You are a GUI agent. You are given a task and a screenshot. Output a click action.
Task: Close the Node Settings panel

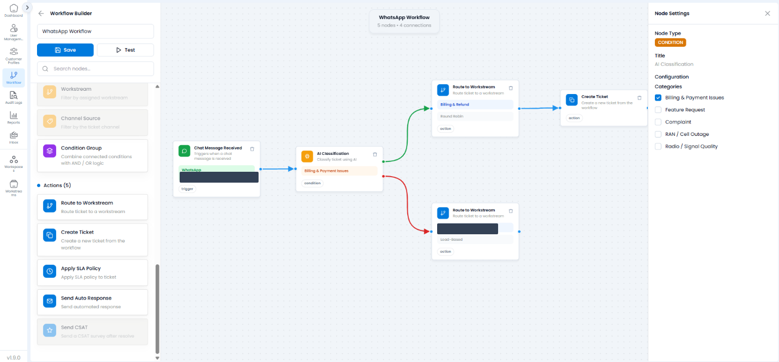tap(768, 14)
